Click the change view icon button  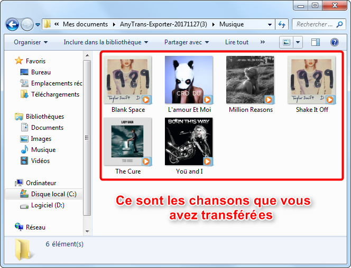click(x=287, y=42)
